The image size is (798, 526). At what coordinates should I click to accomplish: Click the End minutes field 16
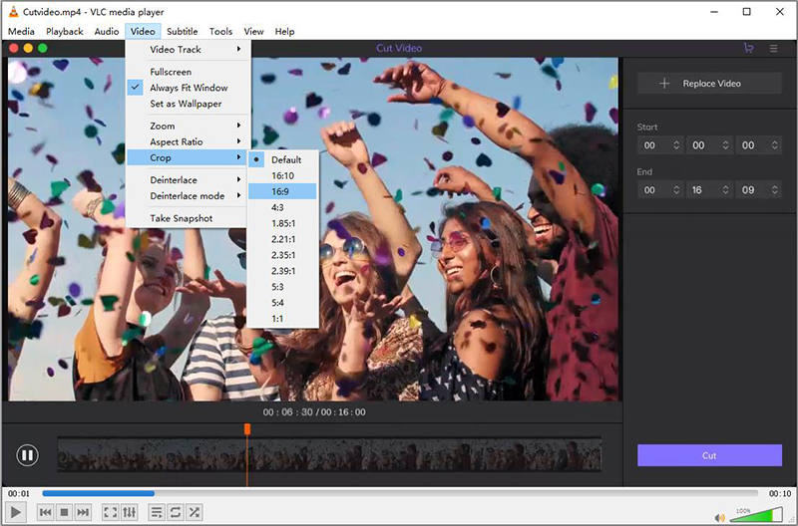(x=709, y=190)
